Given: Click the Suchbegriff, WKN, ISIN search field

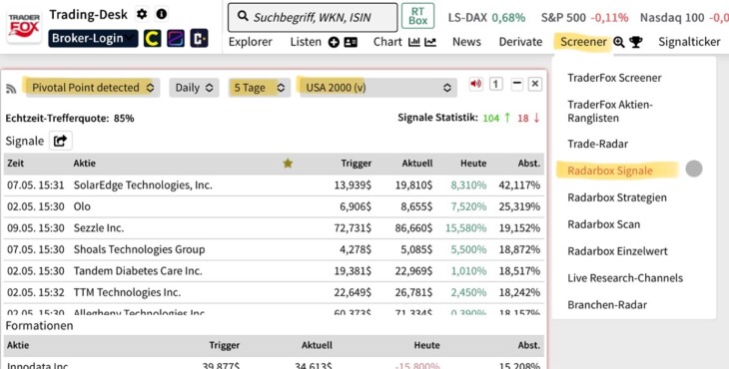Looking at the screenshot, I should (x=313, y=17).
